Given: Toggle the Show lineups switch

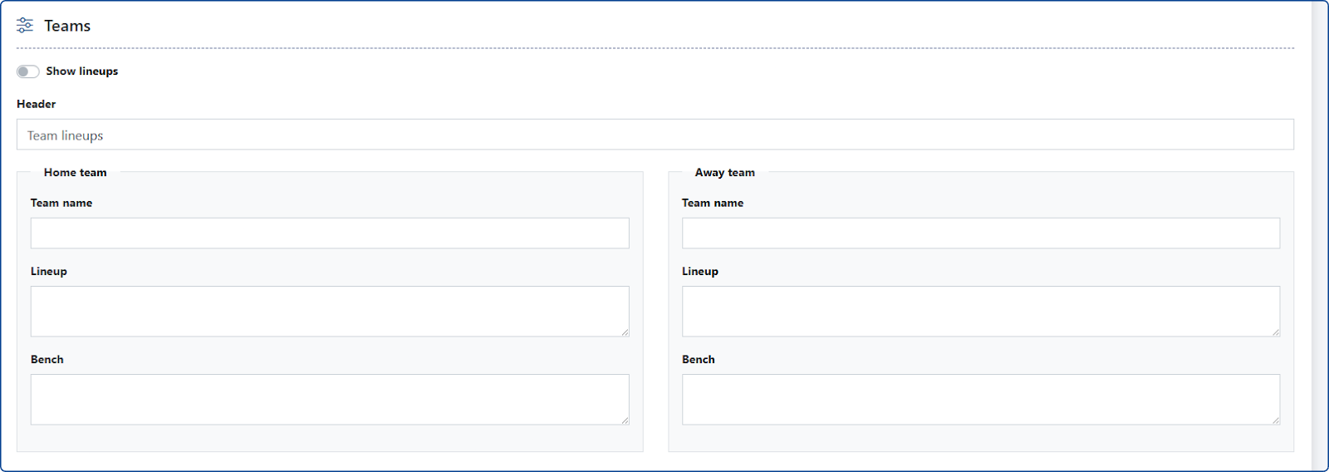Looking at the screenshot, I should tap(27, 71).
